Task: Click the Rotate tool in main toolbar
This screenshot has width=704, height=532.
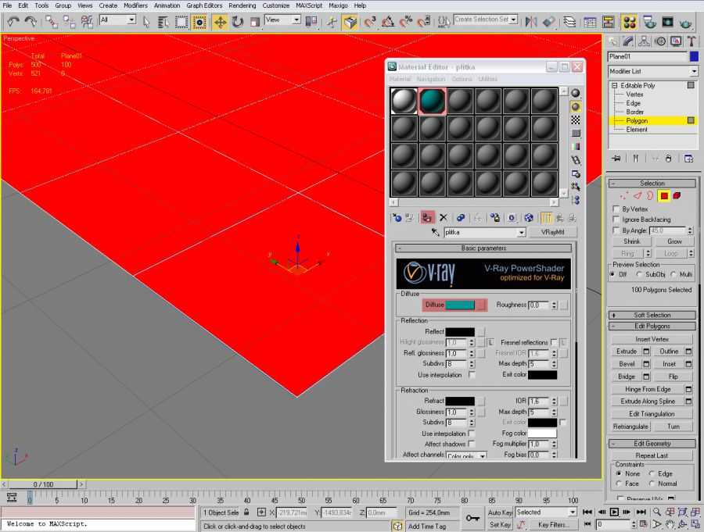Action: (x=238, y=22)
